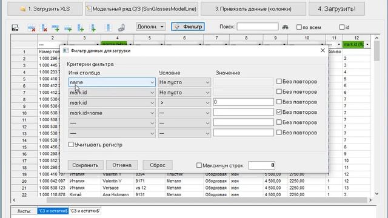Click the Сброс button
The width and height of the screenshot is (388, 218).
158,165
